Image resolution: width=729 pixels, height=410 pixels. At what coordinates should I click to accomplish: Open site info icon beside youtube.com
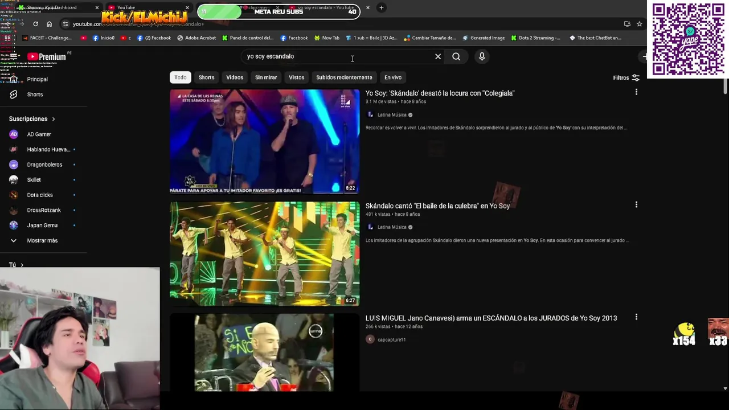(x=65, y=24)
